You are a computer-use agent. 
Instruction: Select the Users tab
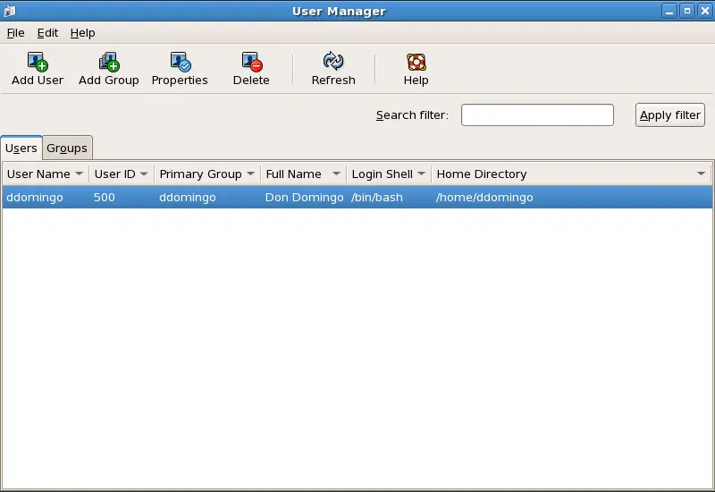pos(21,148)
